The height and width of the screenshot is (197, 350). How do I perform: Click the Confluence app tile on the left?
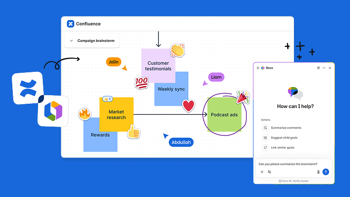click(28, 88)
